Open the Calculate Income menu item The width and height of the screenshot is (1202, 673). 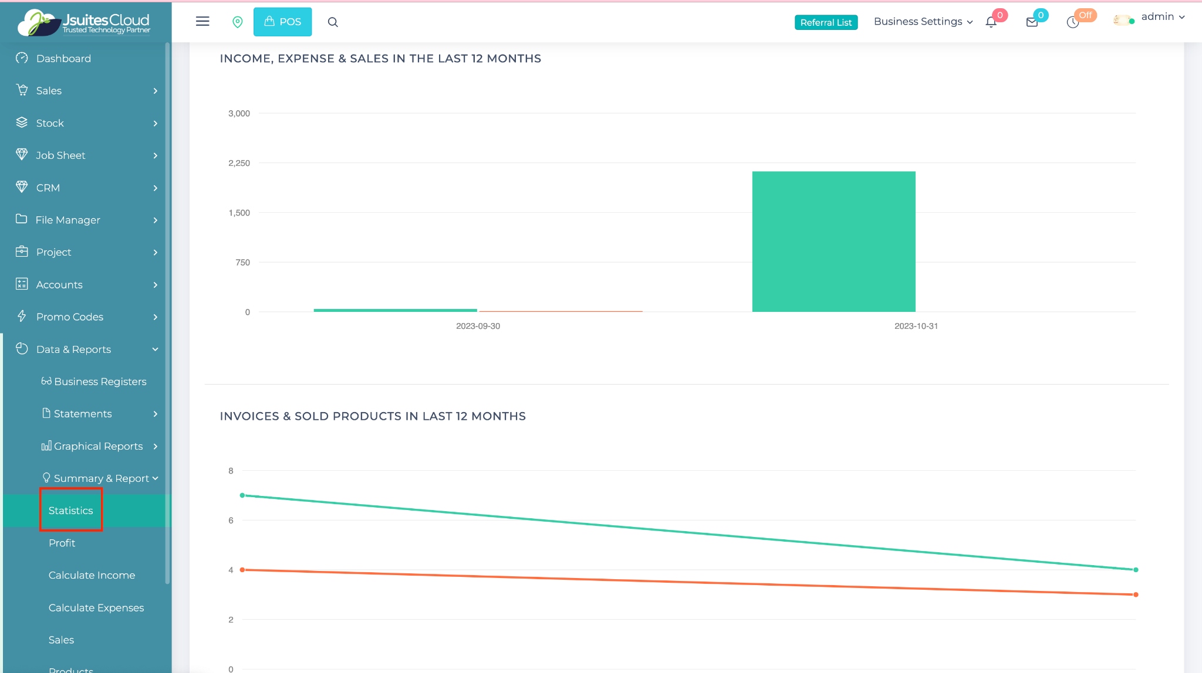click(92, 575)
